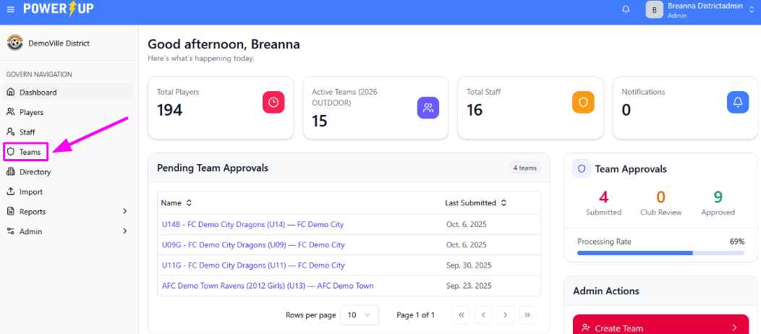The height and width of the screenshot is (334, 761).
Task: Click the Admin settings icon
Action: tap(11, 231)
